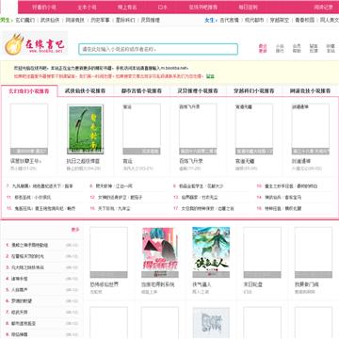Click the 抗日之超级悍匪 title link
The width and height of the screenshot is (339, 339).
click(83, 161)
